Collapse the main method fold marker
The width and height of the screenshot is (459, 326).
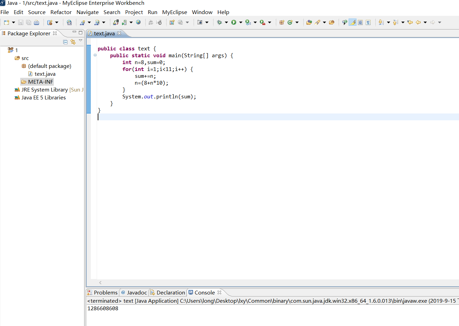(95, 55)
